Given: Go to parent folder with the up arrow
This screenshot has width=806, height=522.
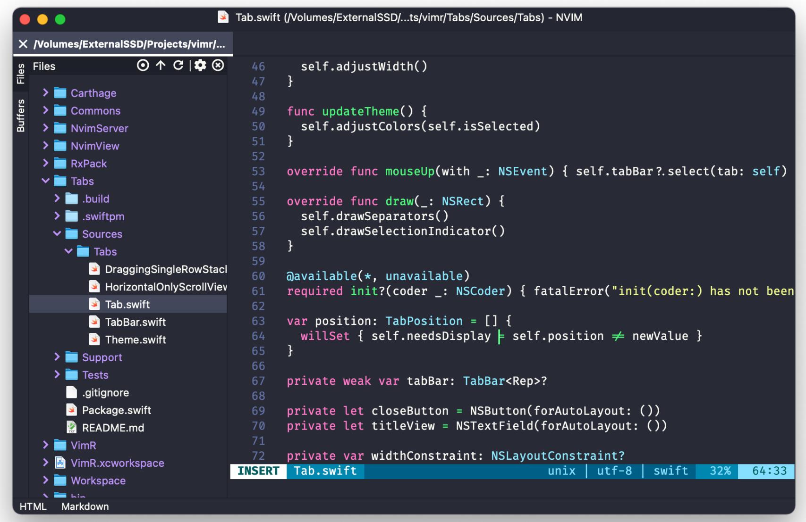Looking at the screenshot, I should pyautogui.click(x=161, y=66).
